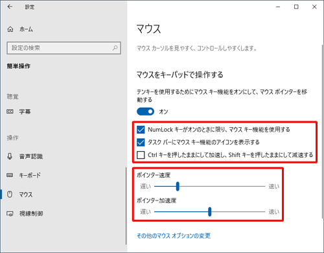
Task: Click the ポインター加速度 label
Action: (x=157, y=200)
